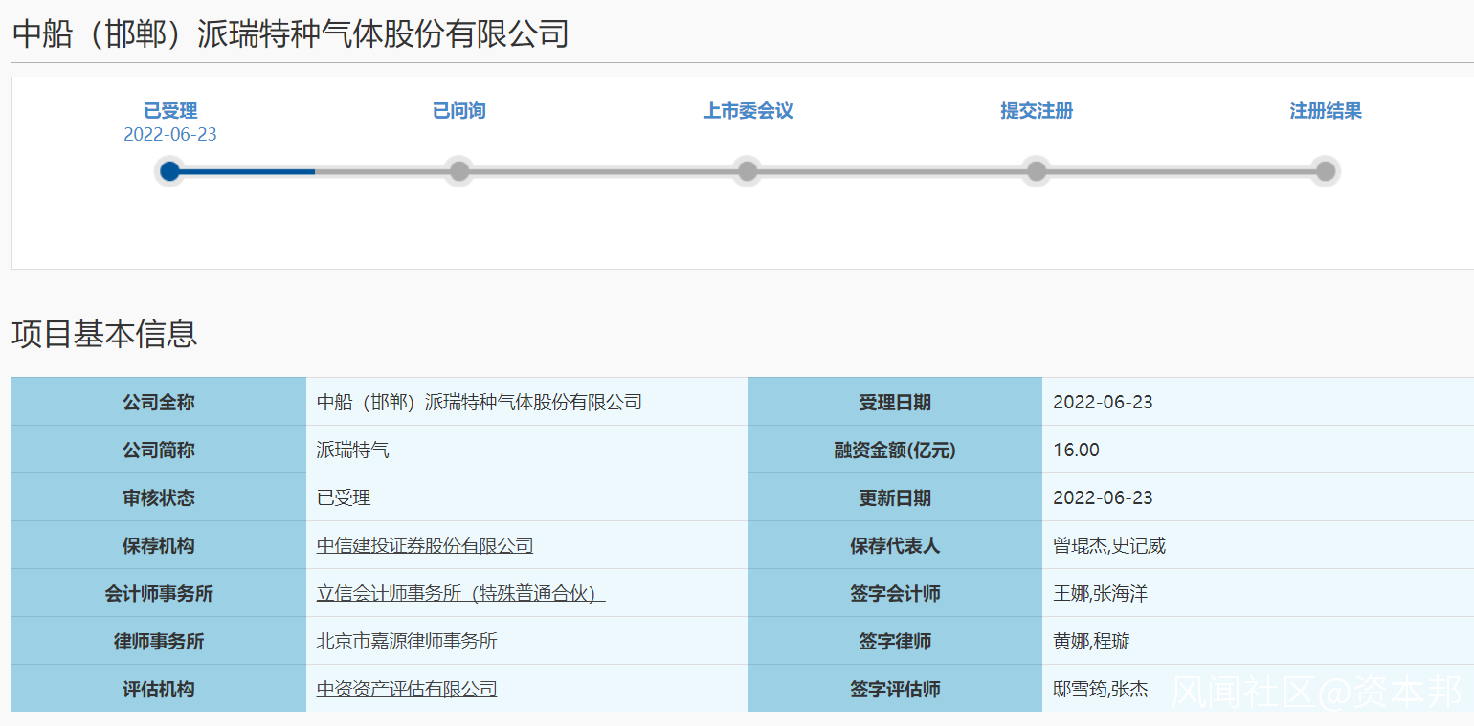Click the 已问询 progress step dot

459,171
